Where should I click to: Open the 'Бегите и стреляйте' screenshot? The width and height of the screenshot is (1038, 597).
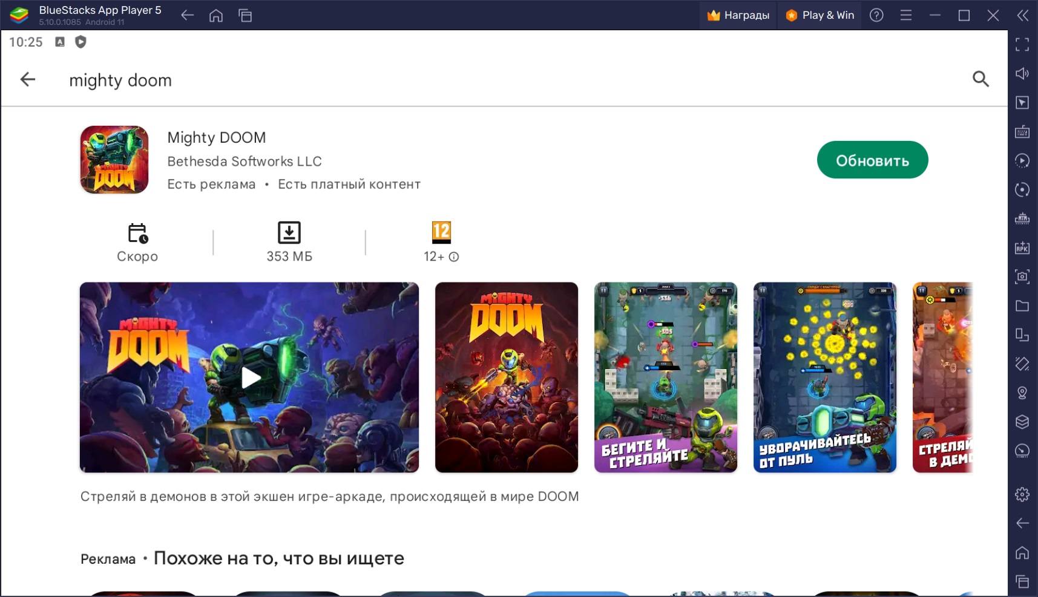point(666,377)
